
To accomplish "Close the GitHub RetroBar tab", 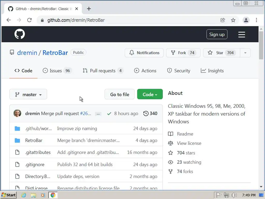I will click(x=77, y=9).
